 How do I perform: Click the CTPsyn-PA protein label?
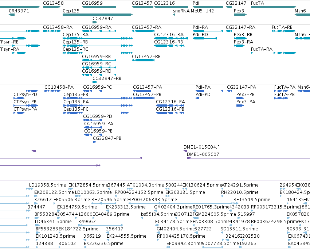pyautogui.click(x=25, y=109)
